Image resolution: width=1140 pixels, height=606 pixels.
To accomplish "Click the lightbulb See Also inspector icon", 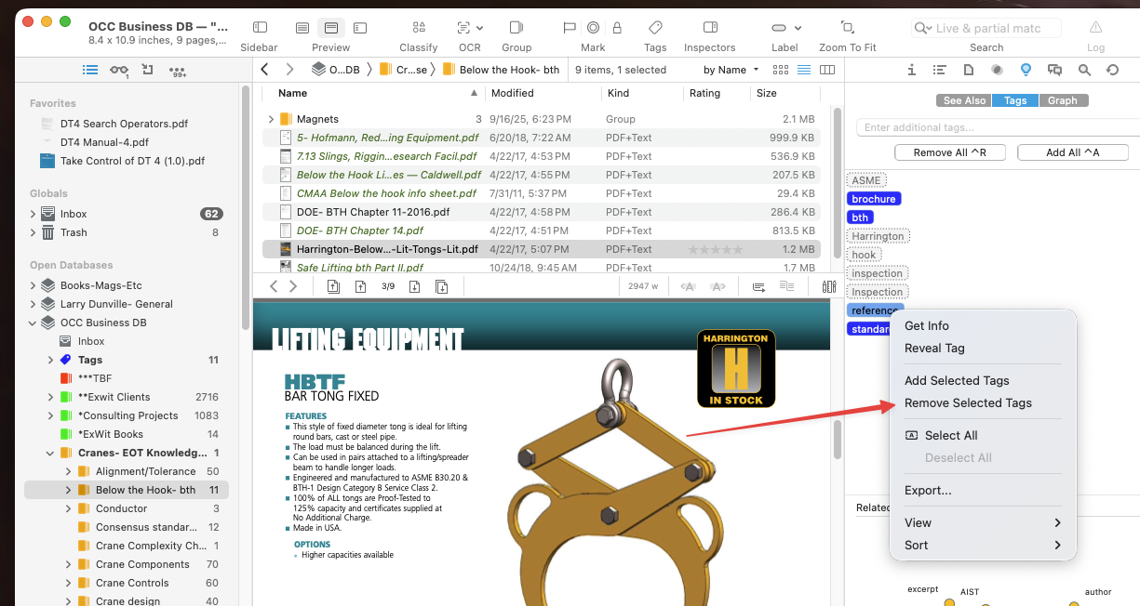I will 1026,70.
